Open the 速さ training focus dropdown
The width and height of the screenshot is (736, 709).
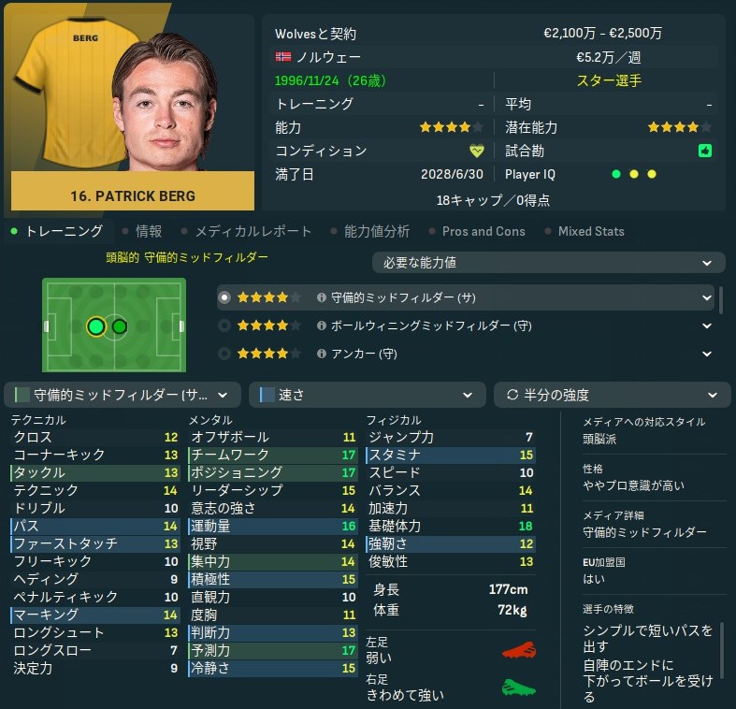coord(367,395)
